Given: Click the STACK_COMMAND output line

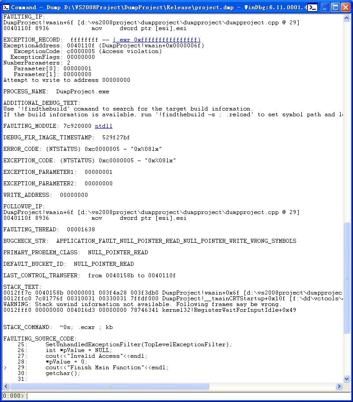Looking at the screenshot, I should [x=58, y=327].
